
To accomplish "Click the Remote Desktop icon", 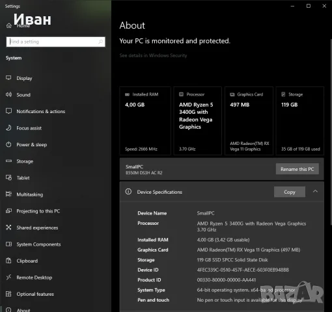I will 8,277.
